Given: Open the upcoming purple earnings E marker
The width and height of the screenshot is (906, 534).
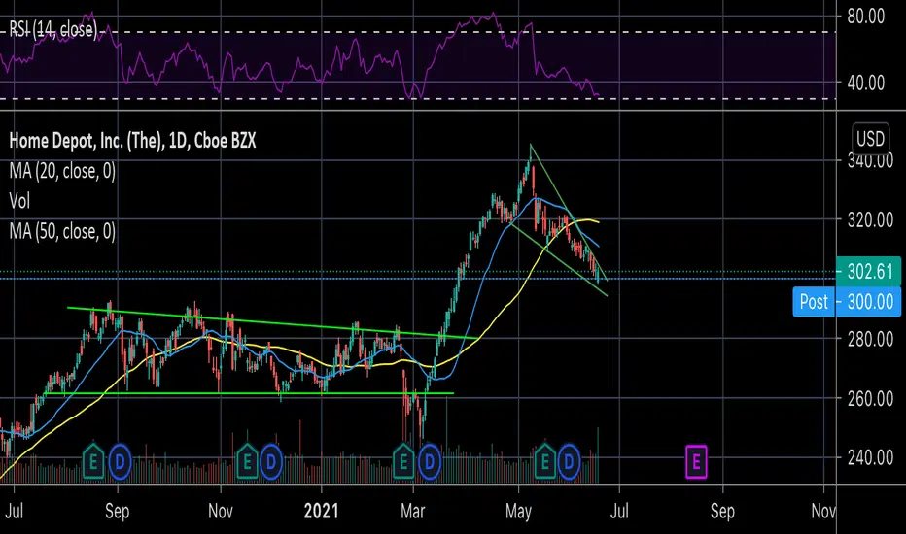Looking at the screenshot, I should 696,462.
